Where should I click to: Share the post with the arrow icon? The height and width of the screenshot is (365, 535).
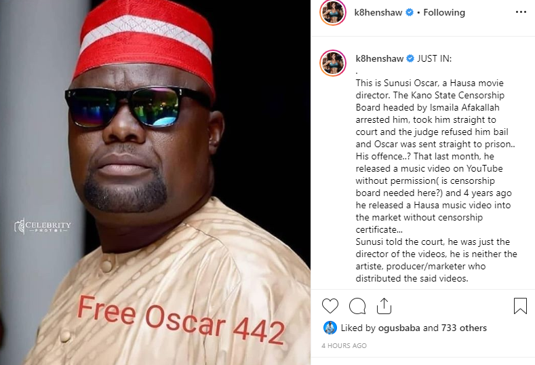pyautogui.click(x=384, y=305)
